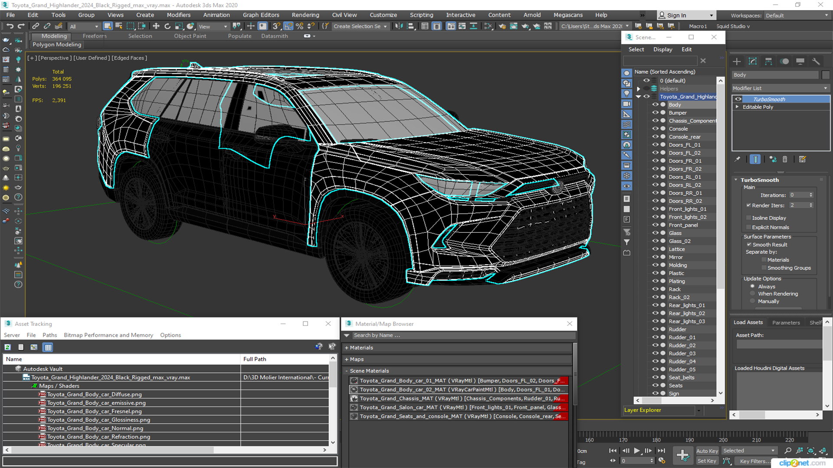Activate Select and Rotate tool

tap(167, 26)
